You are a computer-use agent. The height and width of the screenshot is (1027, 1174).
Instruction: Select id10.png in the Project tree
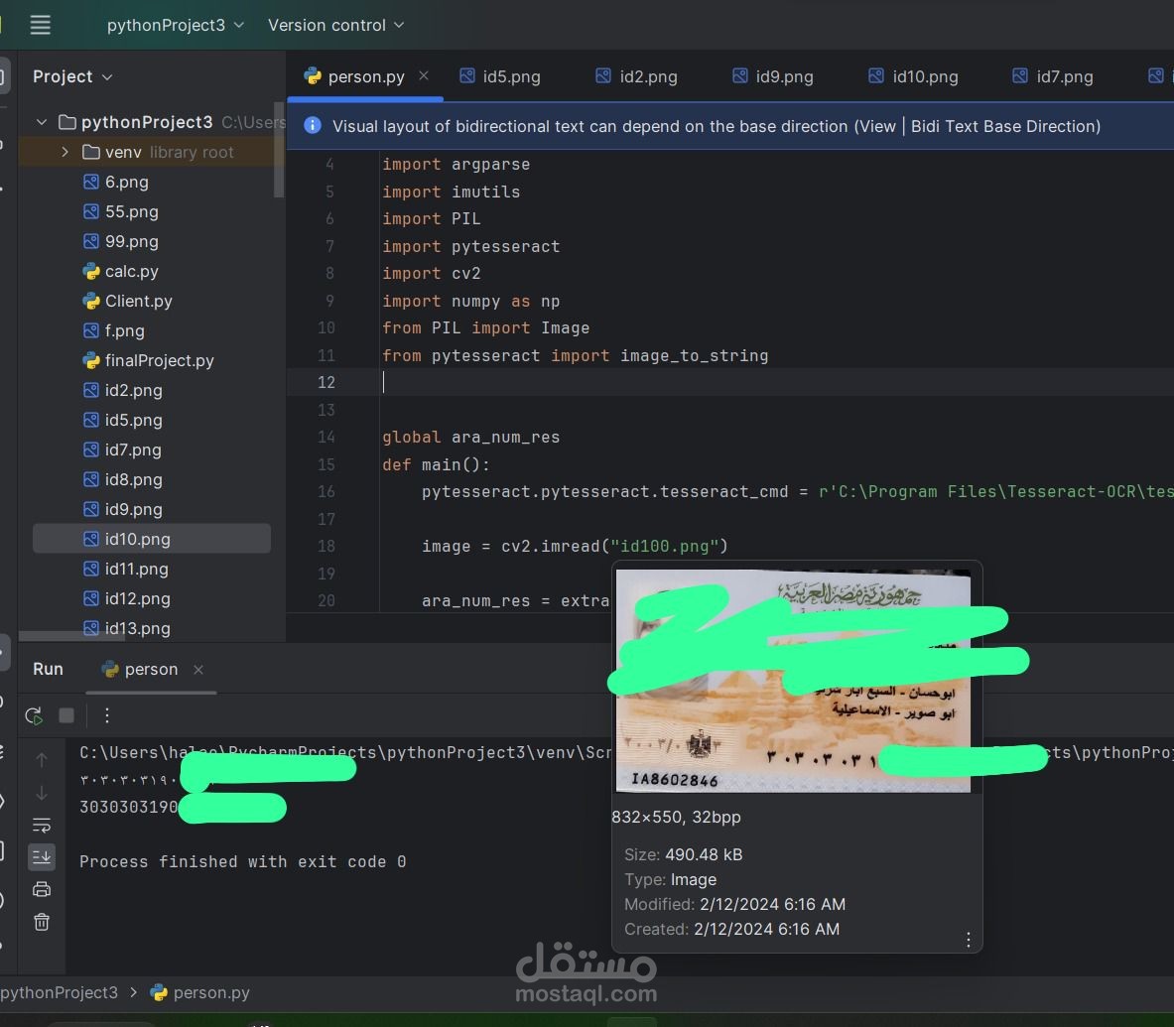click(x=136, y=539)
